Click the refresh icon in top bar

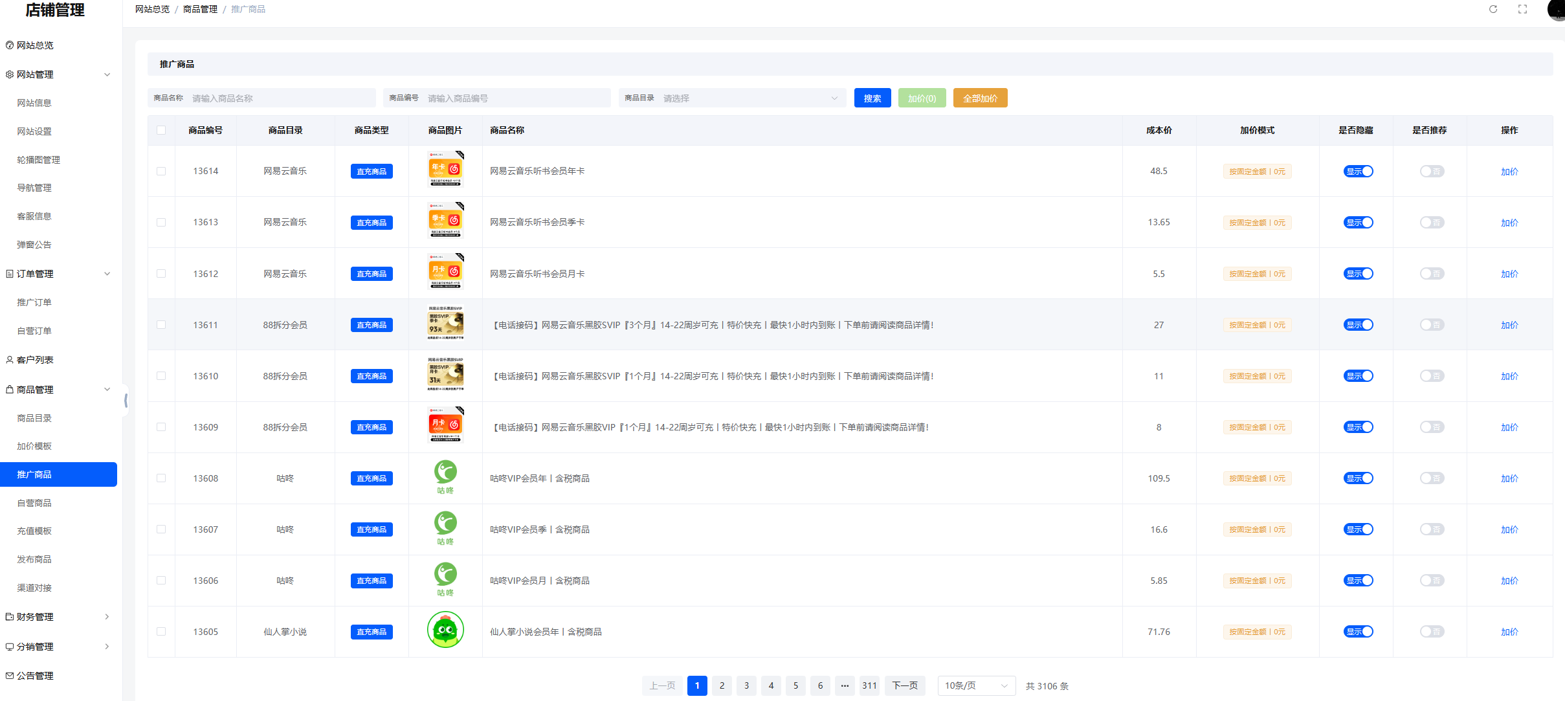(1493, 9)
